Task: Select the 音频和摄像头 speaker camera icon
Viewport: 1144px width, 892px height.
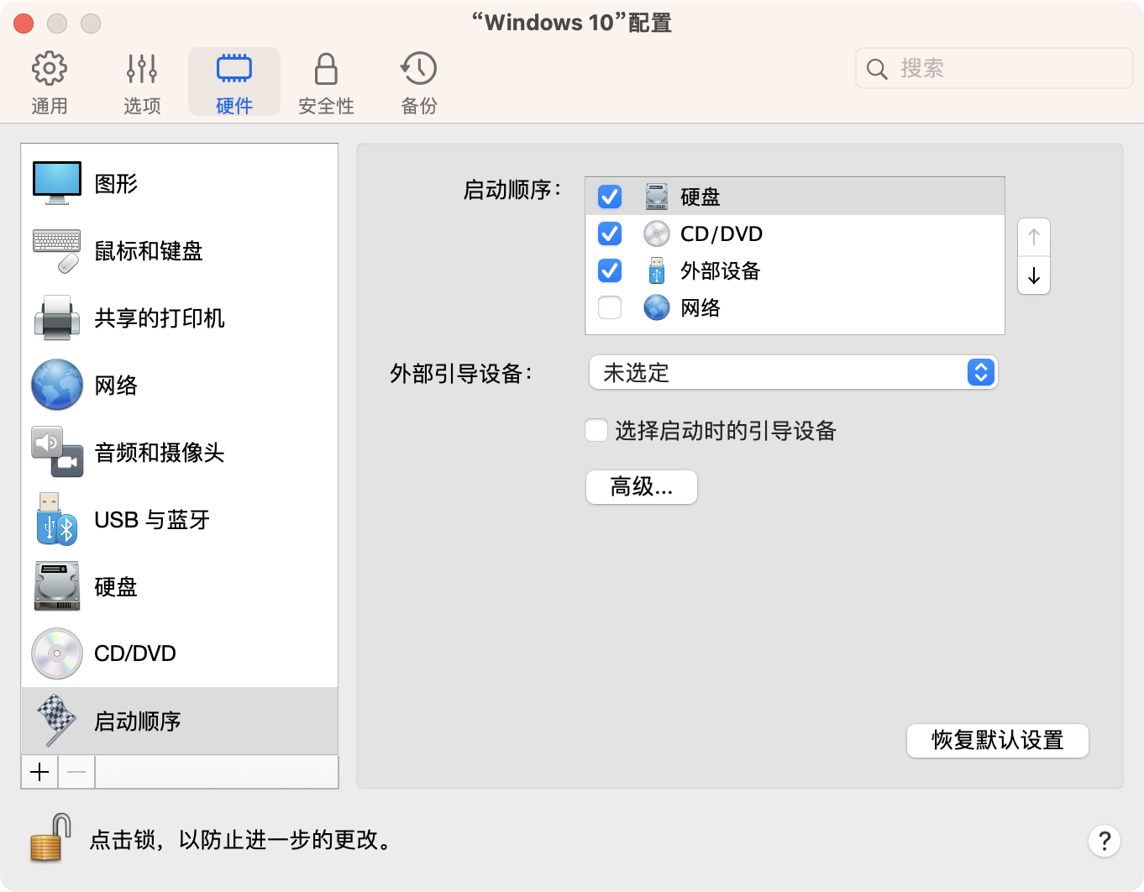Action: click(x=57, y=452)
